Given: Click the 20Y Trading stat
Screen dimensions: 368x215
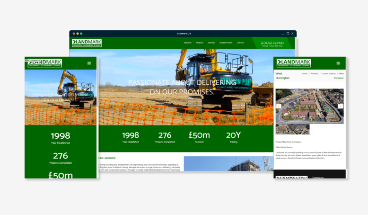Looking at the screenshot, I should [234, 137].
